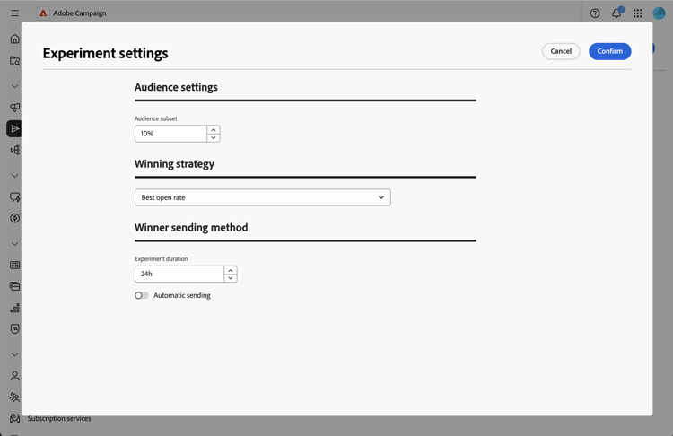
Task: Open the Audiences group icon in sidebar
Action: point(14,397)
